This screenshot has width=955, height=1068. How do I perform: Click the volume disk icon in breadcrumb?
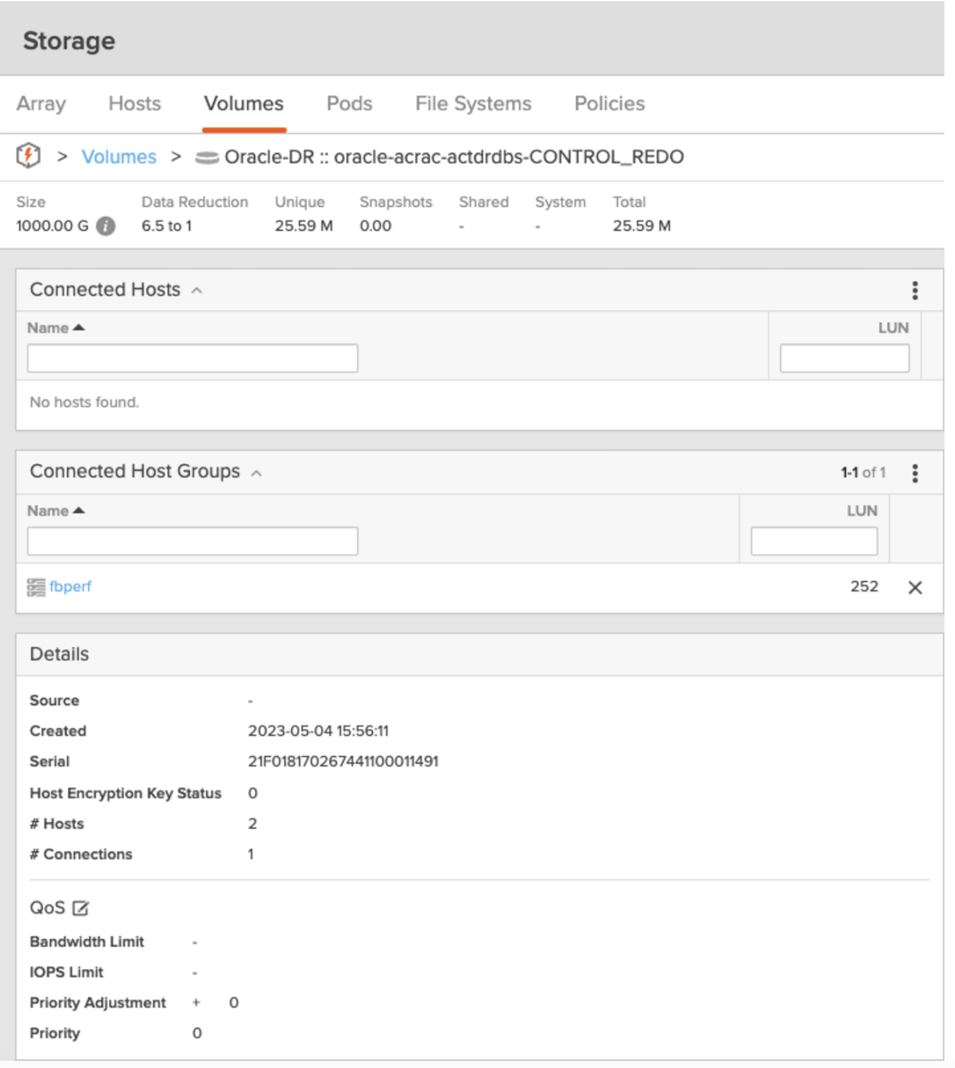pyautogui.click(x=207, y=158)
